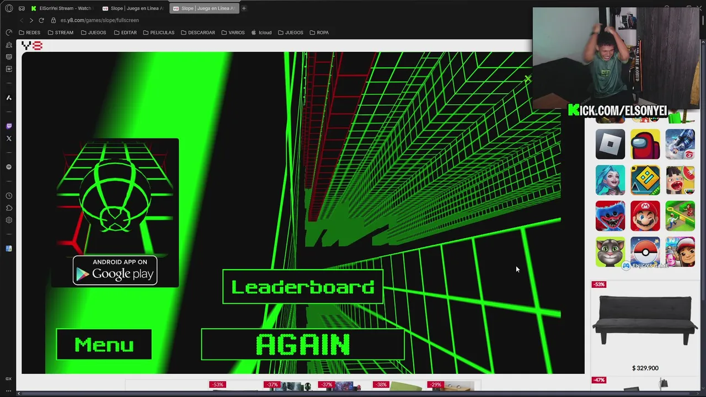Viewport: 706px width, 397px height.
Task: Open browsing history clock icon
Action: pyautogui.click(x=9, y=196)
